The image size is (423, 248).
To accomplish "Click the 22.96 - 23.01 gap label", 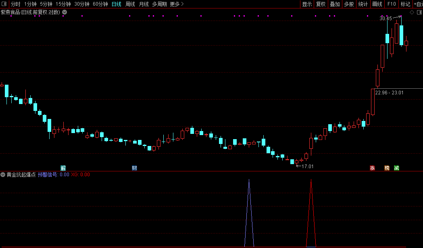I will (389, 93).
